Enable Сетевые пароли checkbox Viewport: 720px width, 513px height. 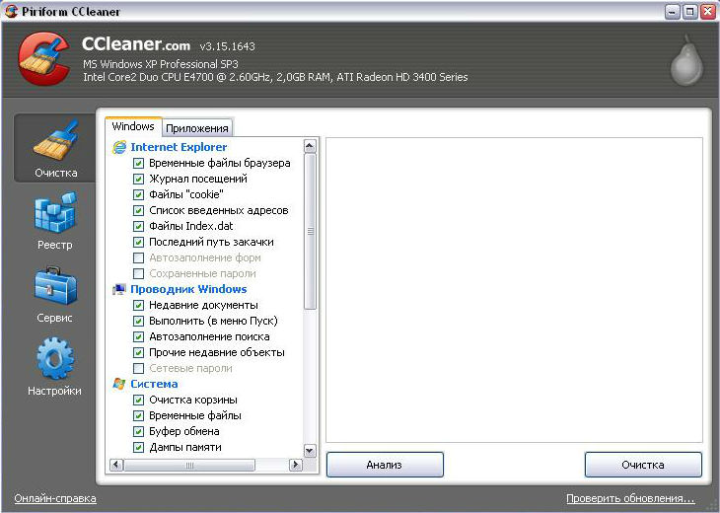tap(138, 368)
